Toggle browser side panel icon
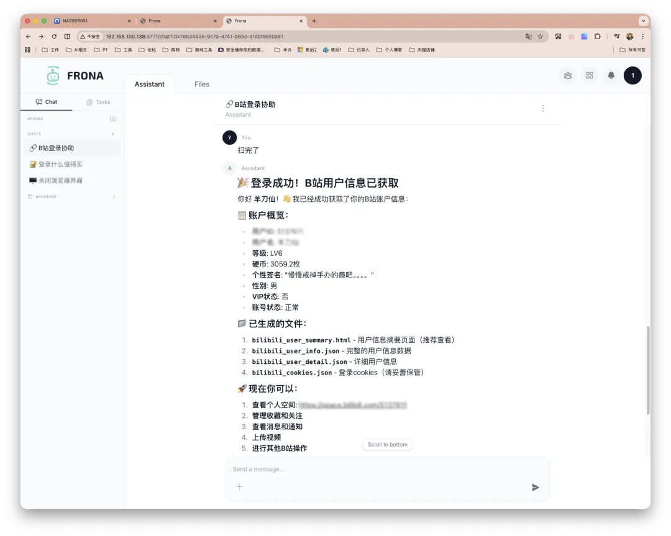 click(x=67, y=37)
